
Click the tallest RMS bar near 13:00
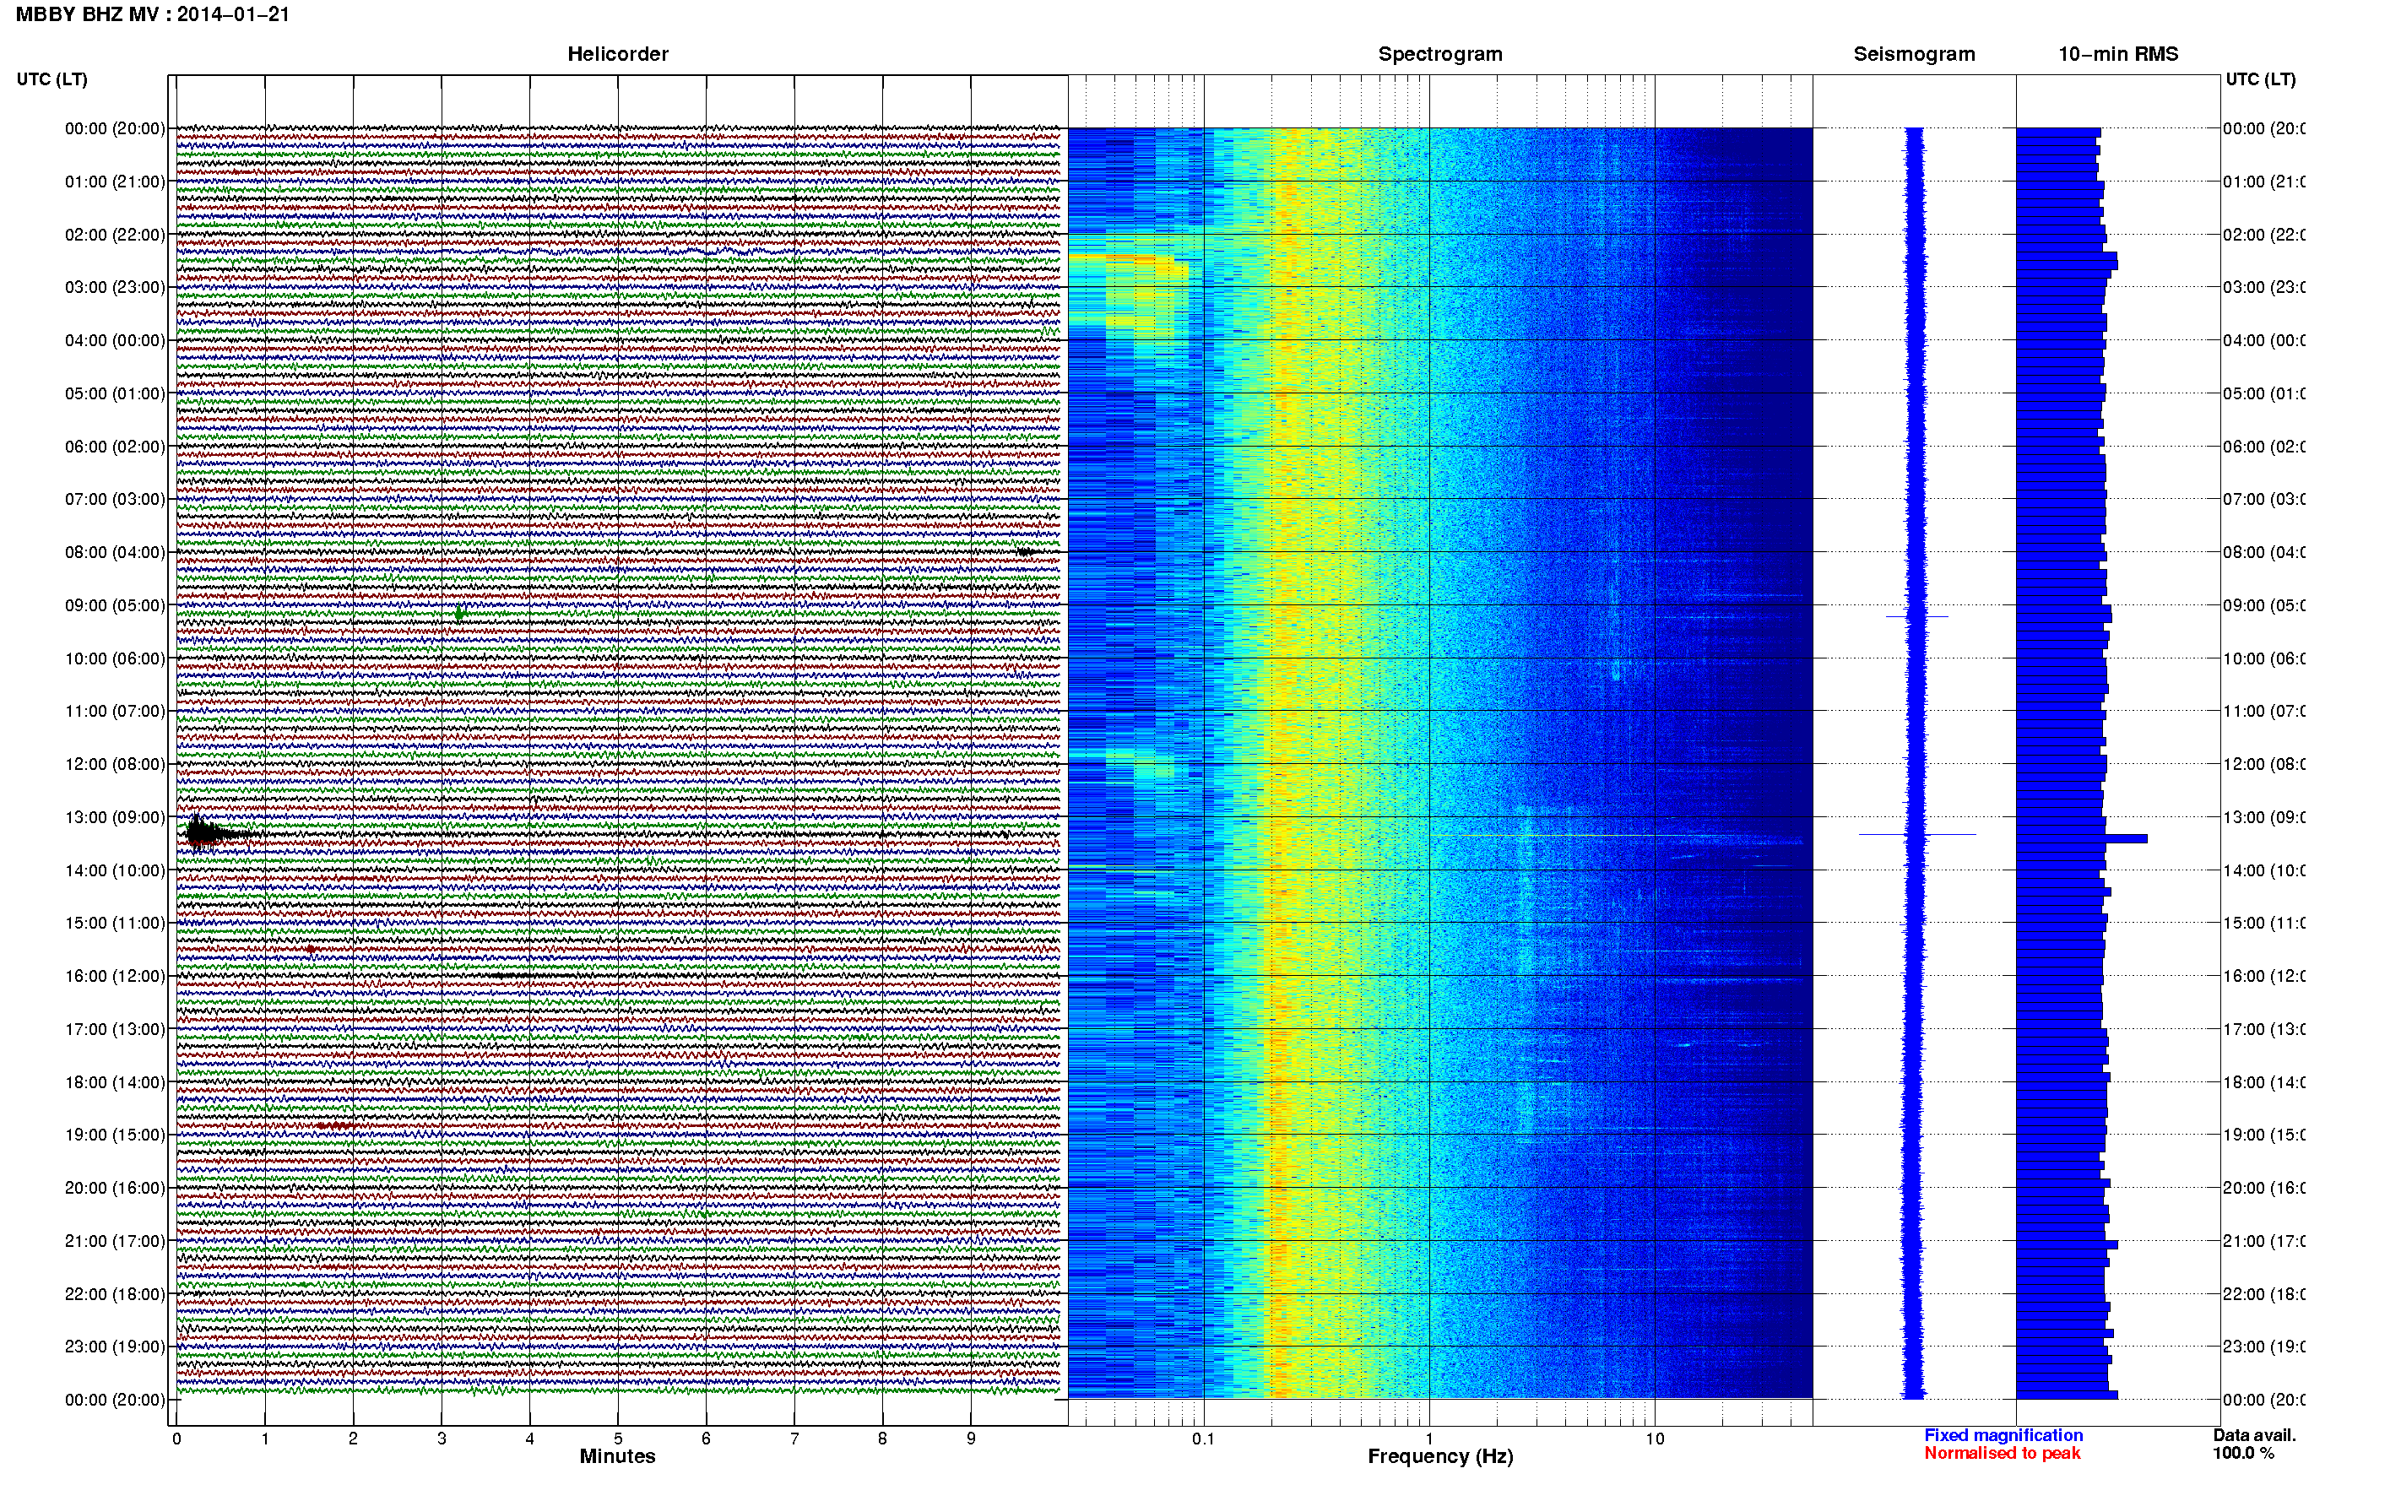pyautogui.click(x=2081, y=839)
